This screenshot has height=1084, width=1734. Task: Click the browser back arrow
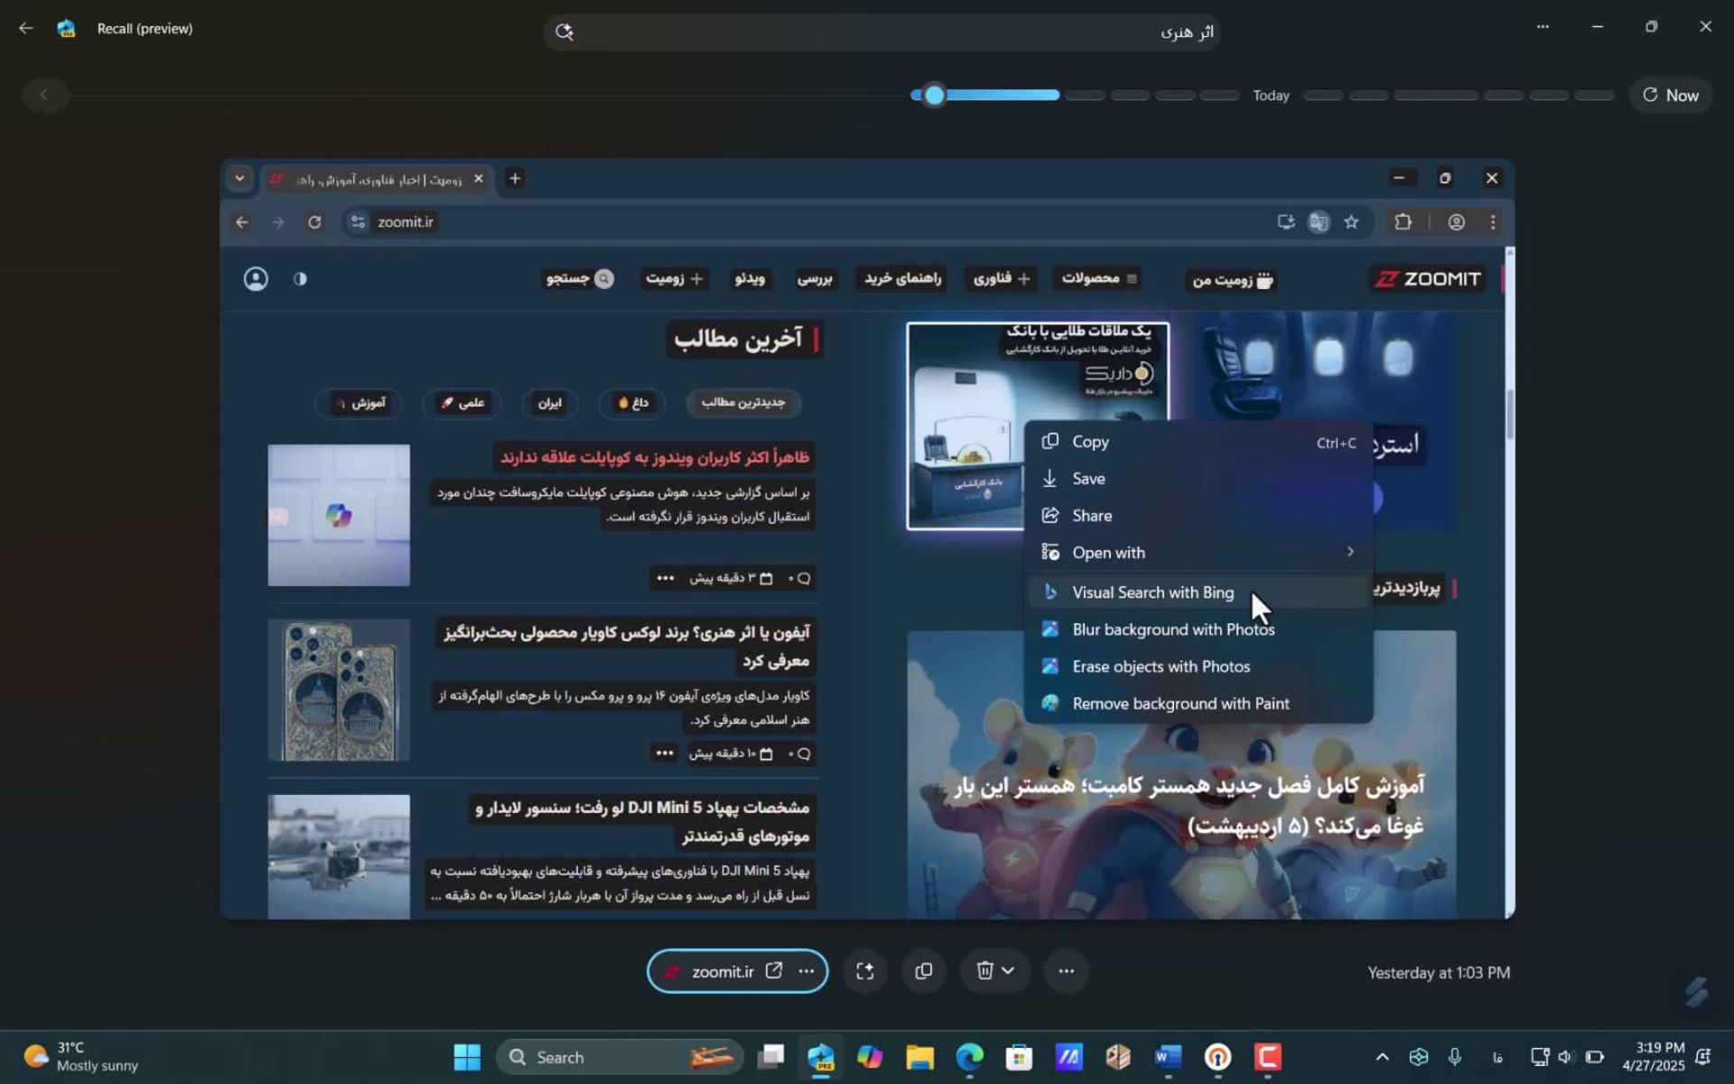(241, 222)
